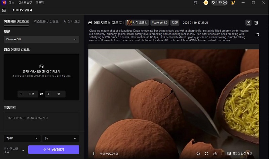Screen dimensions: 269x159
Task: Pause the video playback
Action: pyautogui.click(x=94, y=154)
